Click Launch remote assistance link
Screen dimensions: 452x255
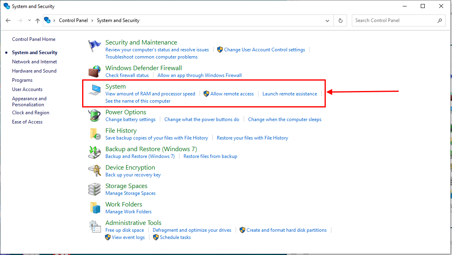pos(290,94)
